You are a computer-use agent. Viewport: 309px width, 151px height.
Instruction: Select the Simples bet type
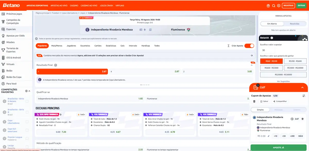click(260, 110)
